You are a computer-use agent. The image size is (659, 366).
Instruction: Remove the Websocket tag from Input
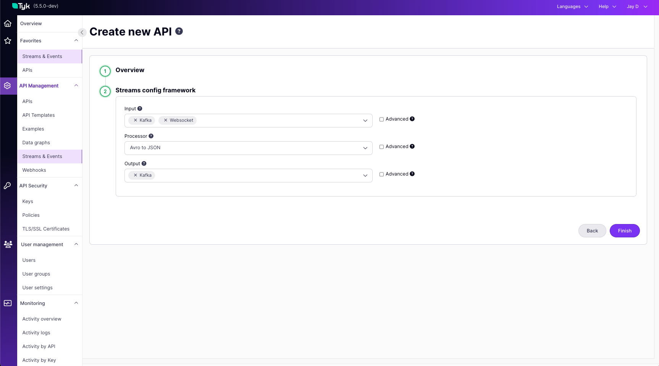(x=166, y=120)
